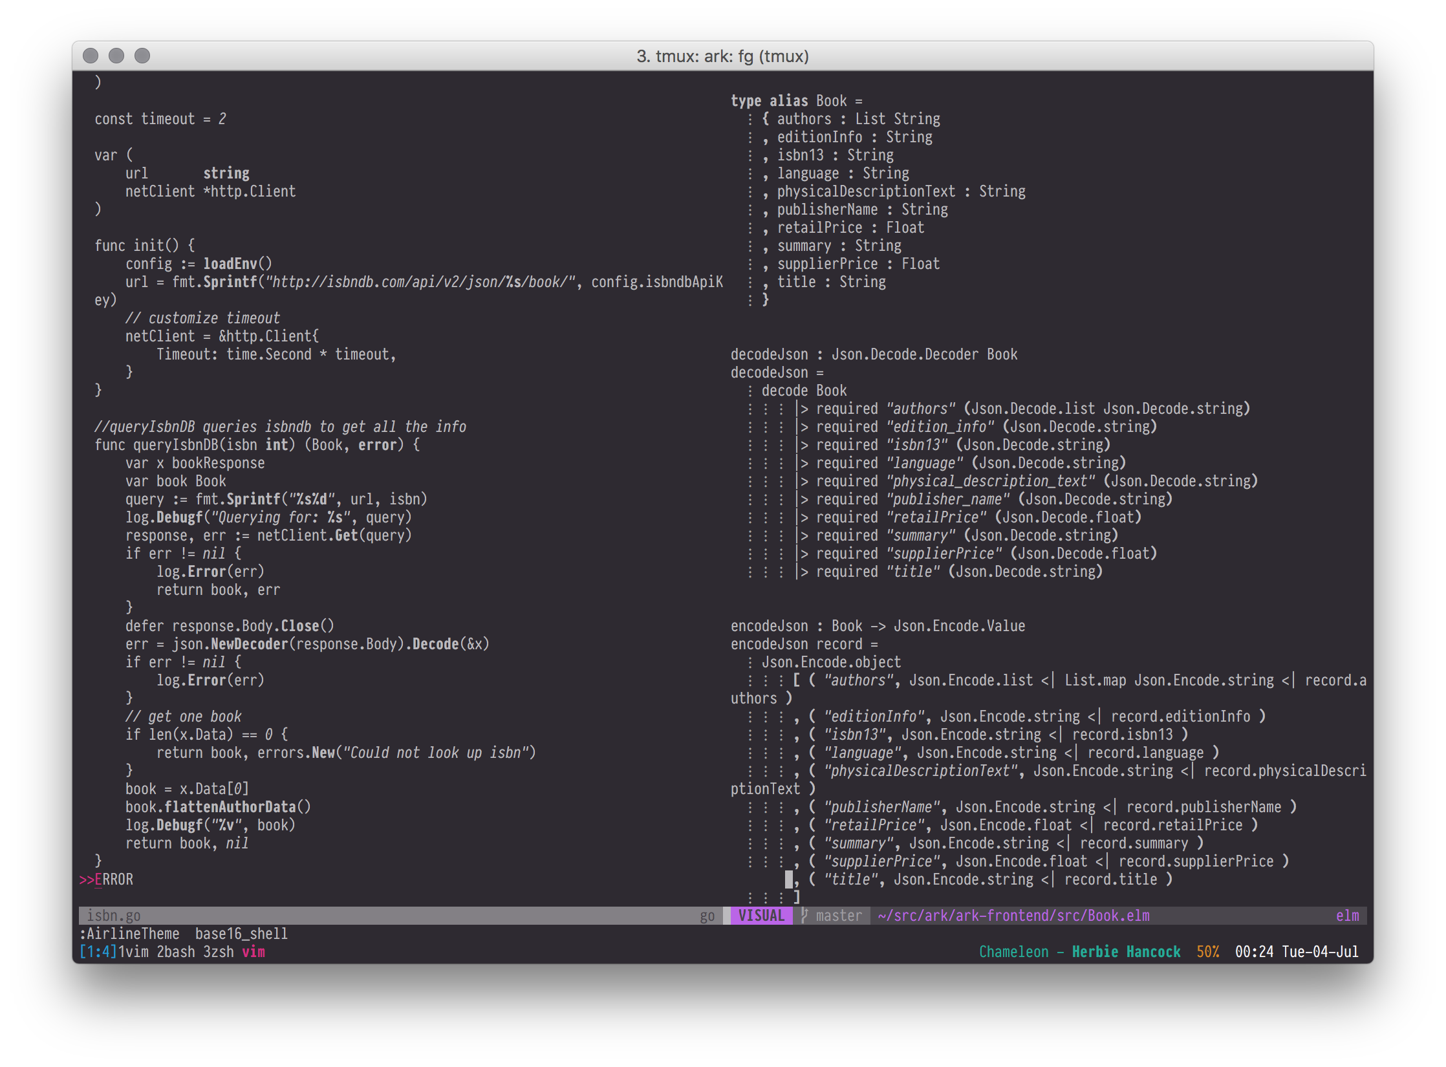This screenshot has width=1446, height=1067.
Task: Click the AirlineTheme command line
Action: coord(184,934)
